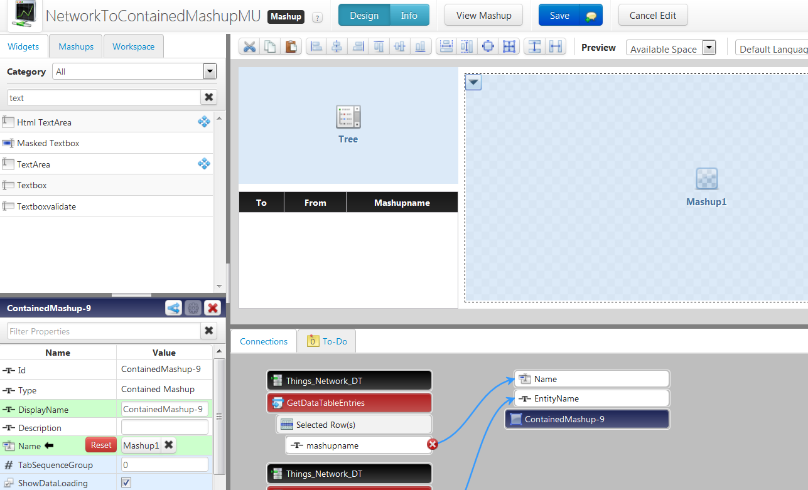Click the Reset button for Name
Image resolution: width=808 pixels, height=490 pixels.
(101, 445)
